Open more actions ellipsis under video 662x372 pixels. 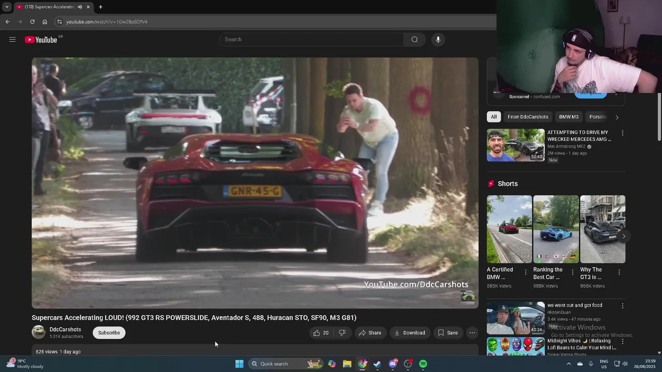pos(472,333)
